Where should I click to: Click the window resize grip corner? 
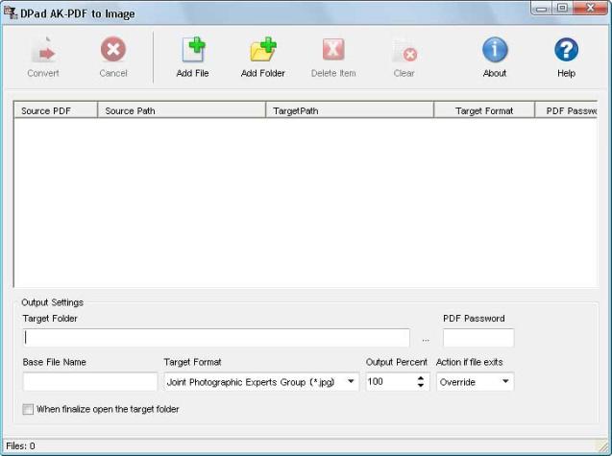(x=603, y=445)
